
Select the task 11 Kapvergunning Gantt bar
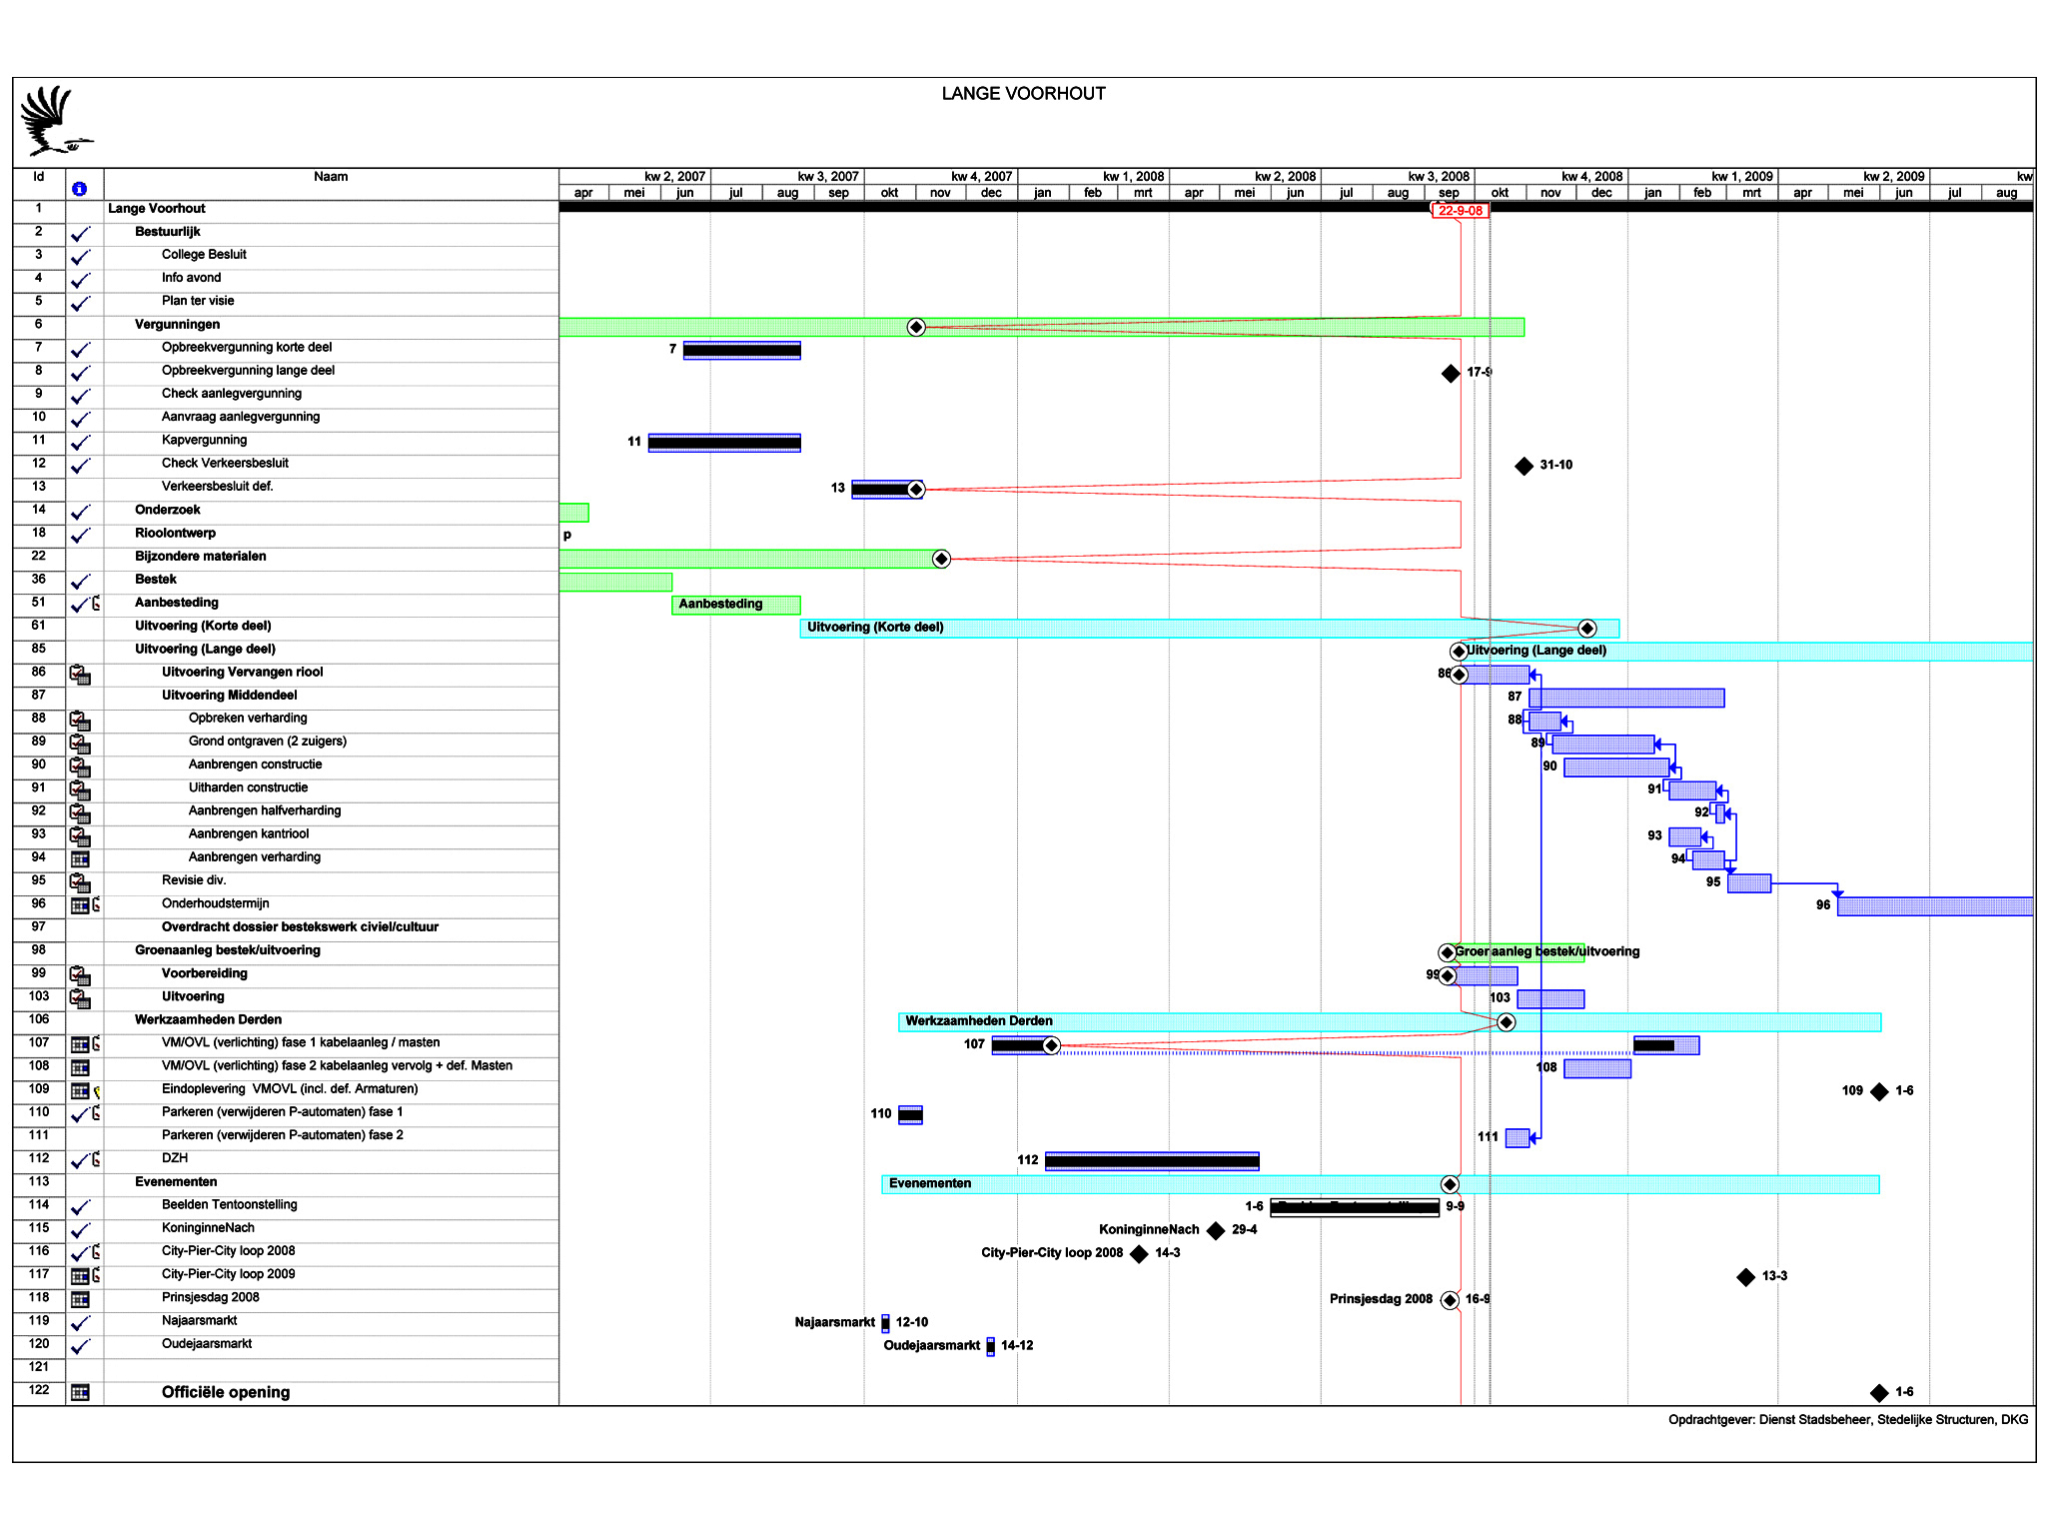pos(724,442)
